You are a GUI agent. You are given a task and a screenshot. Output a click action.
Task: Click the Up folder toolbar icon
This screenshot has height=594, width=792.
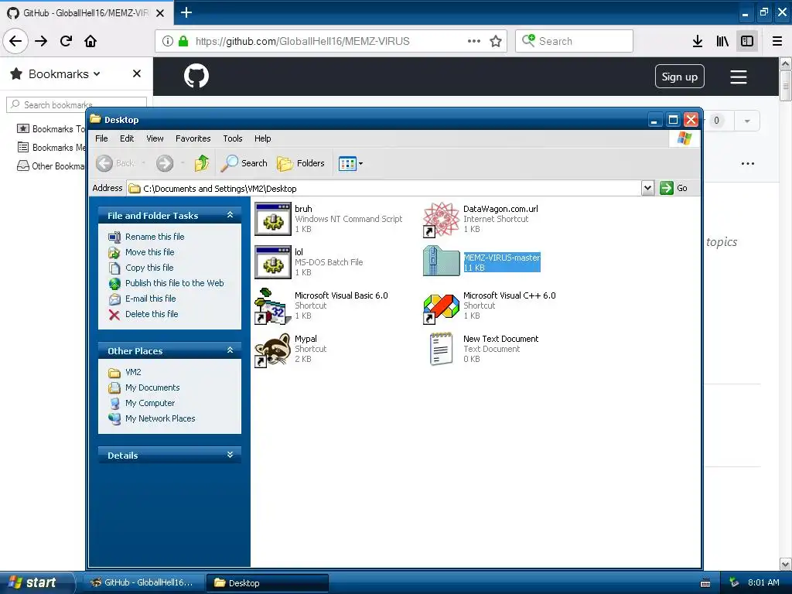pos(202,163)
